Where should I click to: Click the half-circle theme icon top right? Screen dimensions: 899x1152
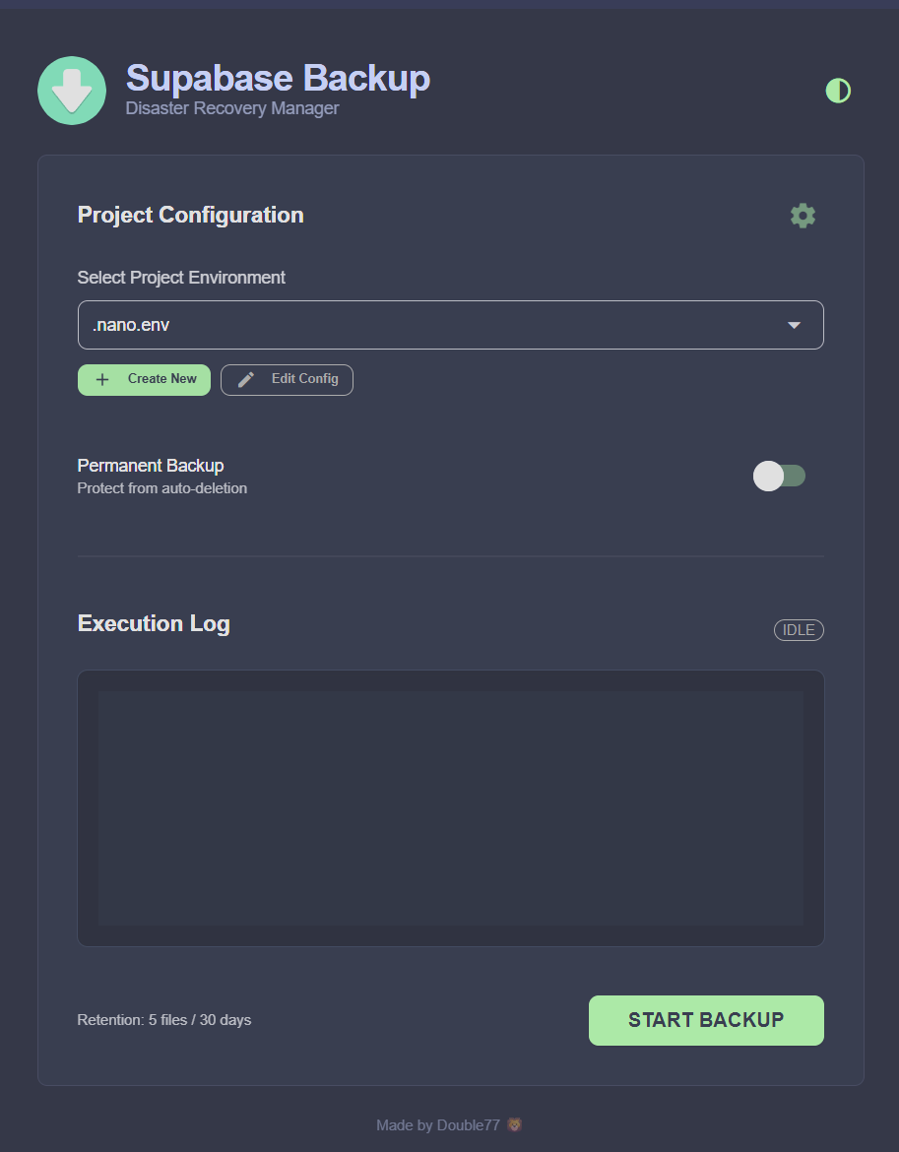837,90
